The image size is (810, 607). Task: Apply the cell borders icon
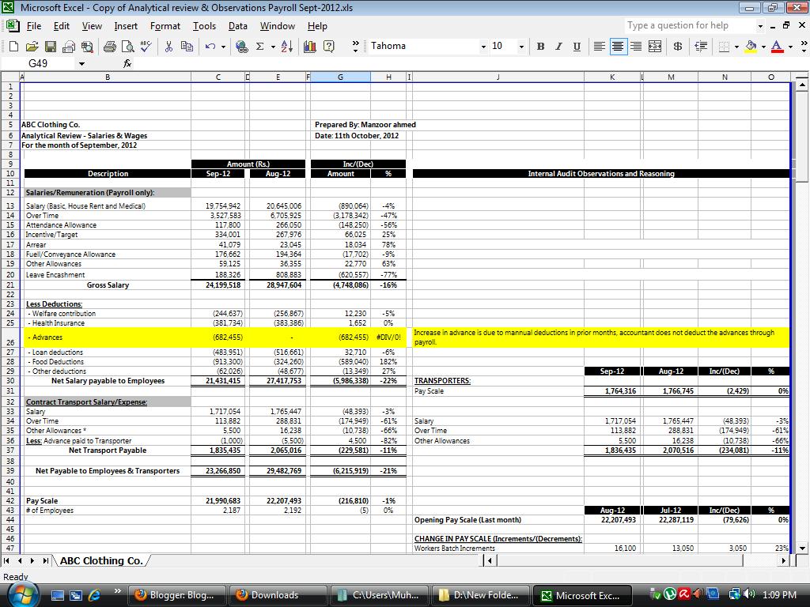(x=725, y=47)
